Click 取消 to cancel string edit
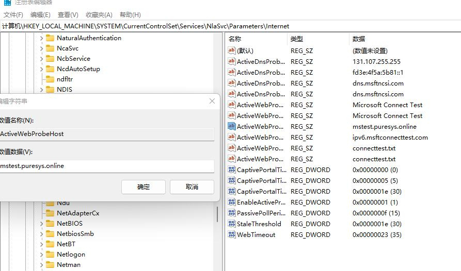Viewport: 461px width, 271px height. point(192,187)
